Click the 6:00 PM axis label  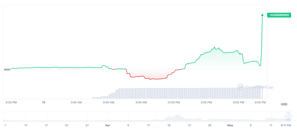[x=239, y=103]
